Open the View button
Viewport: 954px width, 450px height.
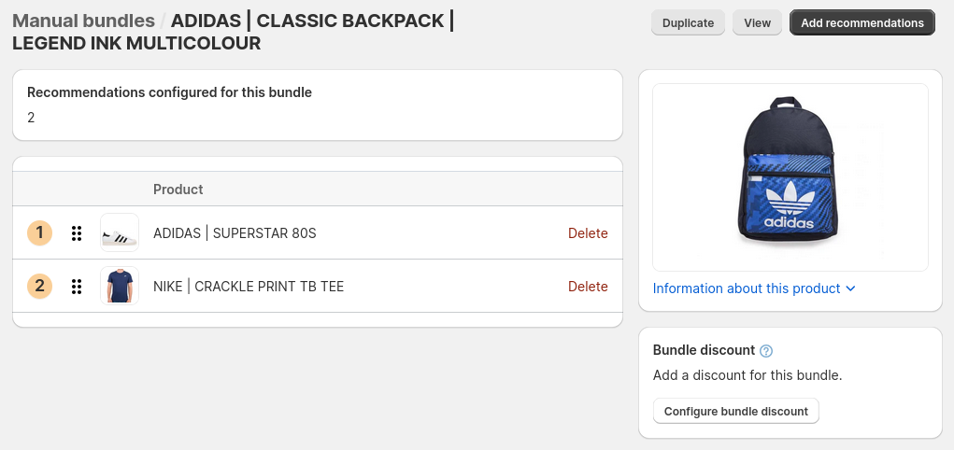(x=758, y=22)
